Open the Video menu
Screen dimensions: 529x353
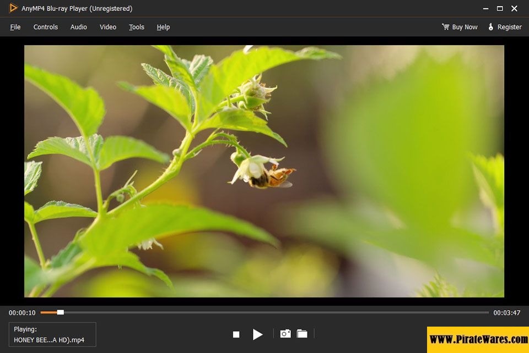point(108,27)
